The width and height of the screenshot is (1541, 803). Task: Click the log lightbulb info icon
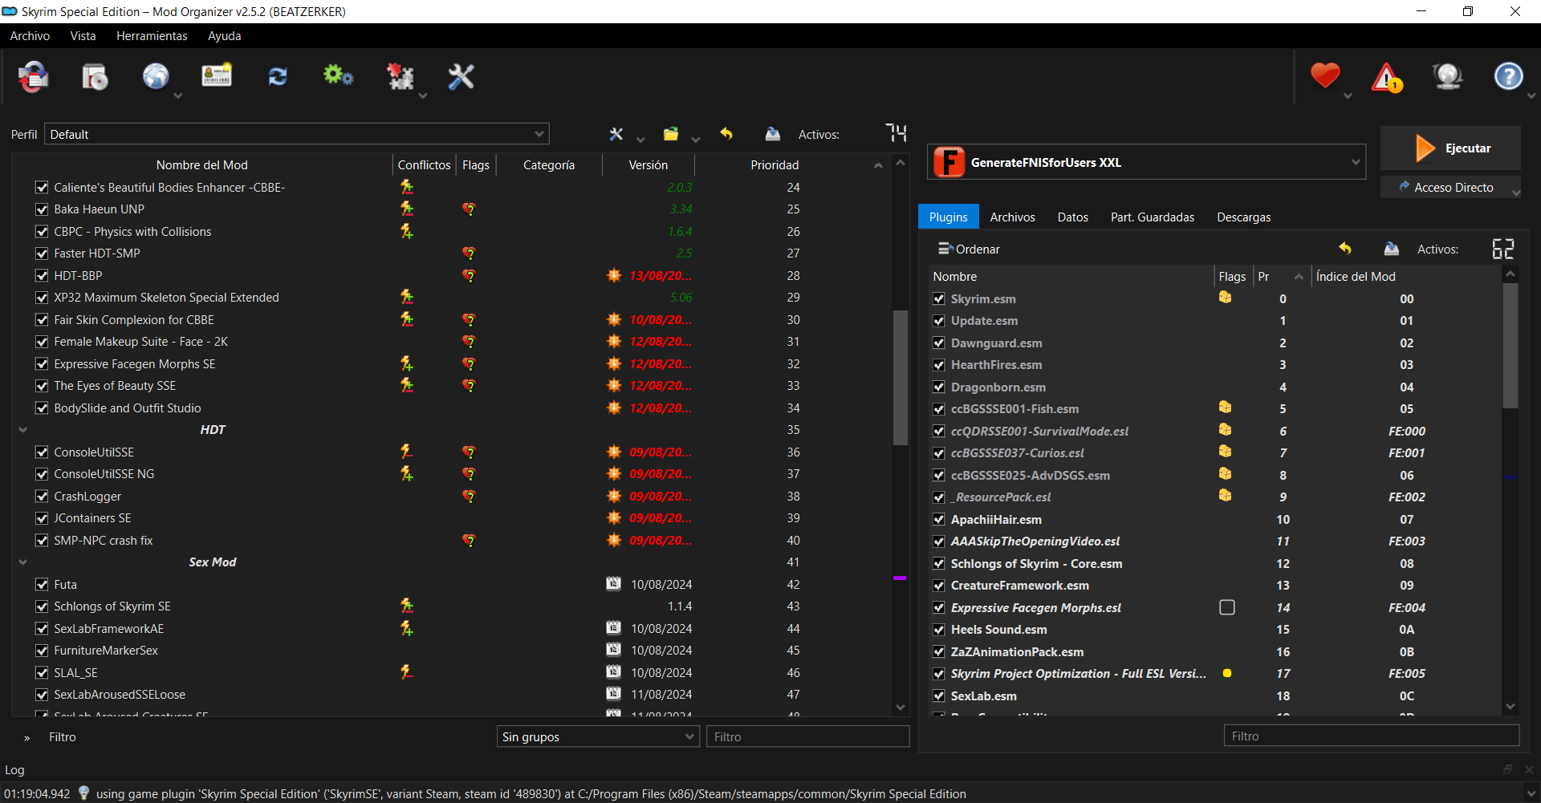point(83,793)
